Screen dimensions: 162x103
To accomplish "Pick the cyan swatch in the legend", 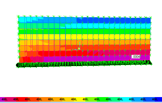I will click(x=126, y=99).
